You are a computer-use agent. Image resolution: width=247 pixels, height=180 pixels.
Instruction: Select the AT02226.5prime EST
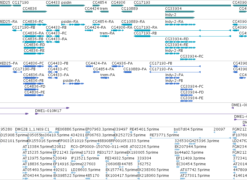(x=131, y=150)
